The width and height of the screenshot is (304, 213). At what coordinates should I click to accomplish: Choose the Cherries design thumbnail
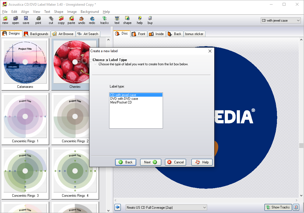pyautogui.click(x=71, y=64)
